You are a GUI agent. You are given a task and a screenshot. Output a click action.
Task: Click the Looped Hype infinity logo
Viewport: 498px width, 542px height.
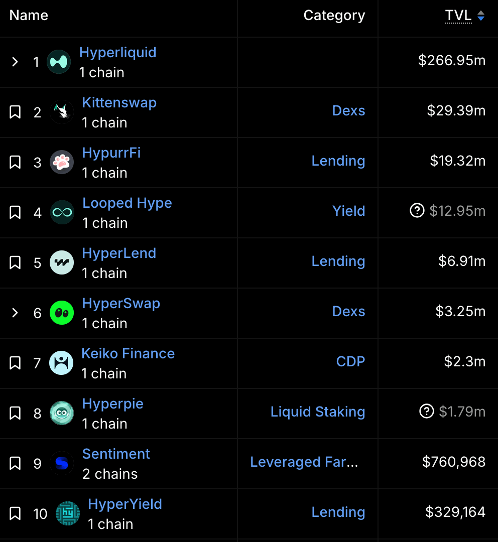(x=62, y=212)
